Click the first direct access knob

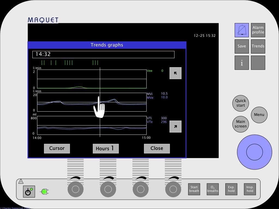tap(75, 189)
